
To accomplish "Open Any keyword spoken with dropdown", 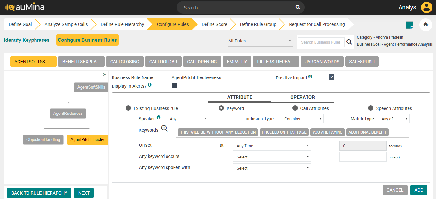I will [x=272, y=168].
